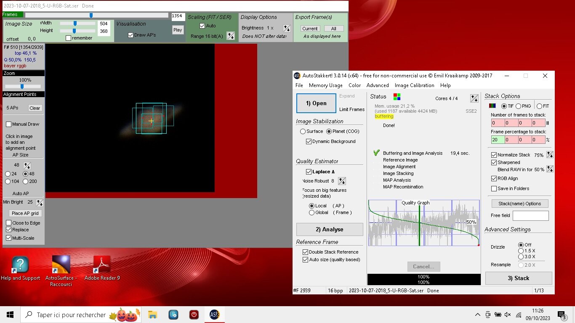This screenshot has height=323, width=575.
Task: Adjust the Cores count stepper
Action: coord(474,98)
